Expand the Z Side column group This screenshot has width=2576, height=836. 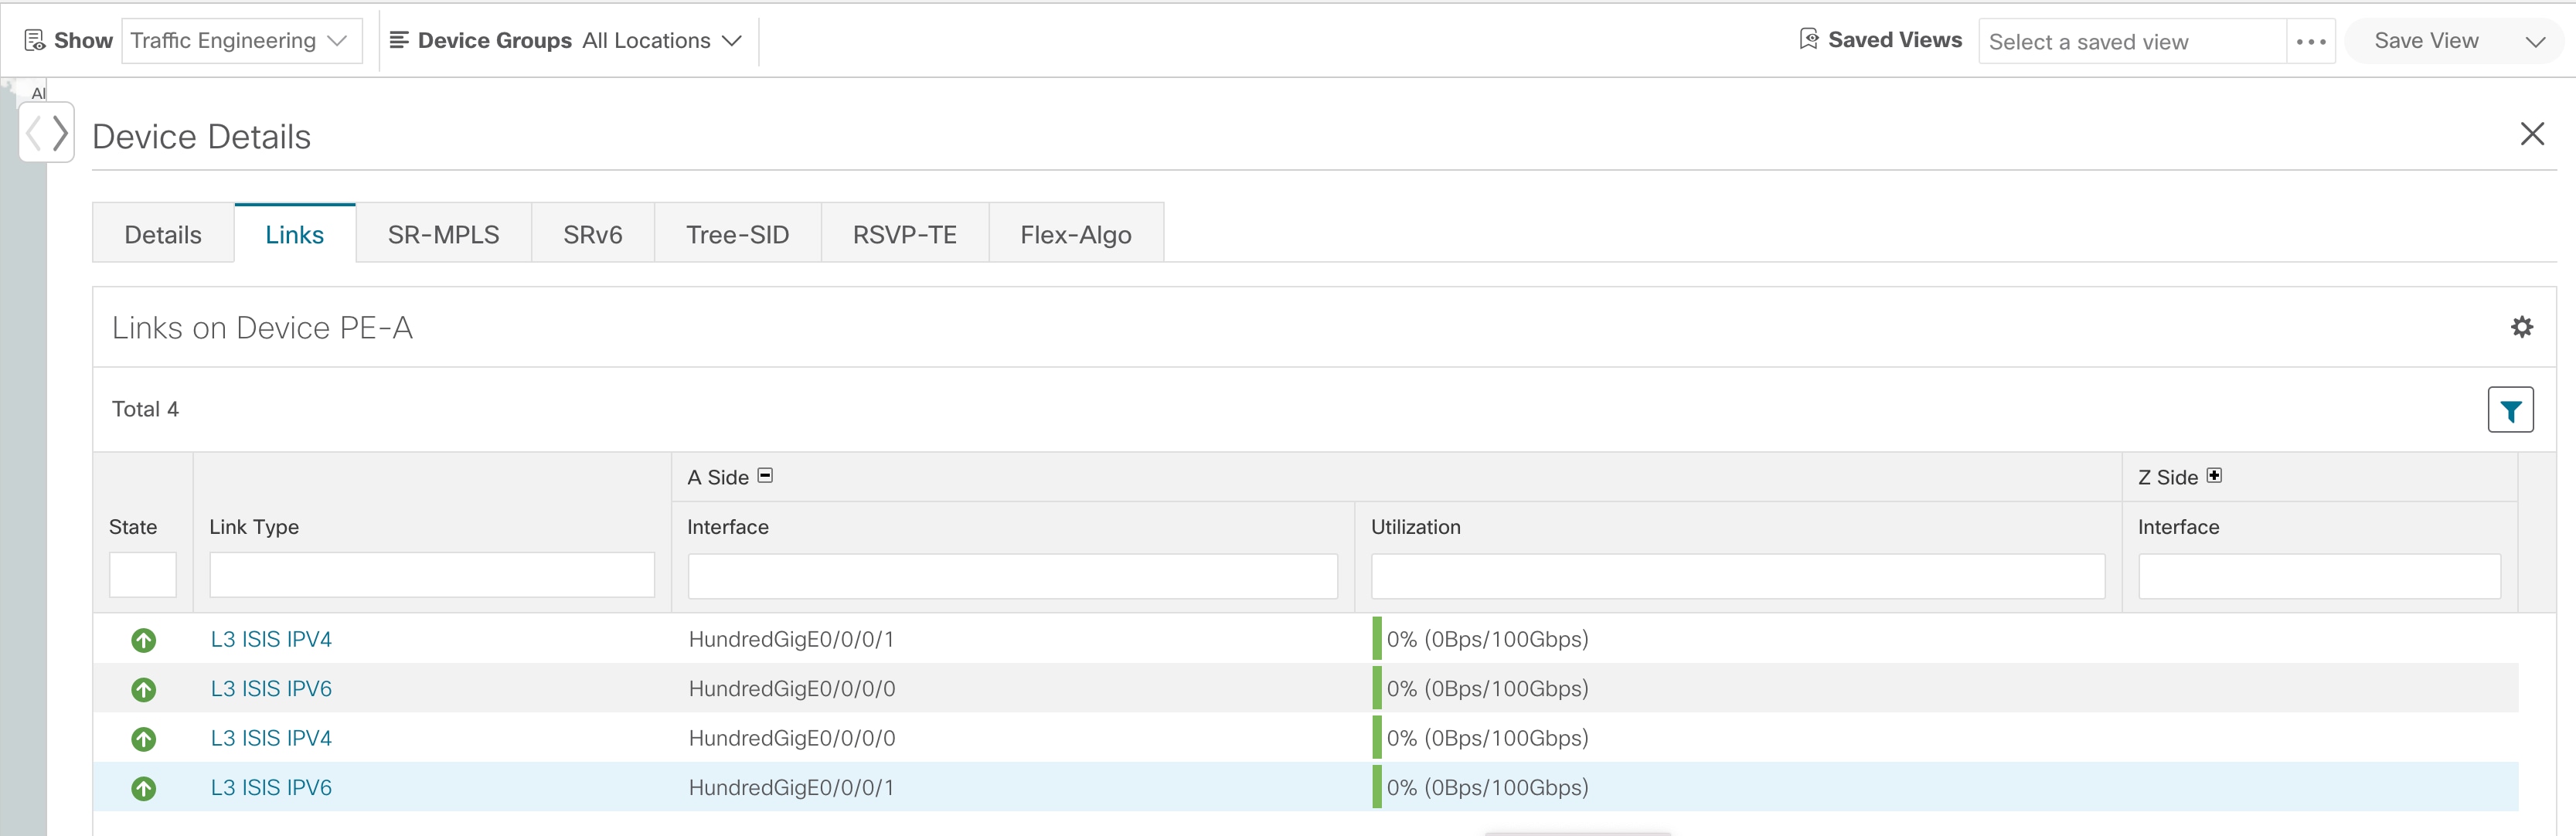click(x=2214, y=476)
